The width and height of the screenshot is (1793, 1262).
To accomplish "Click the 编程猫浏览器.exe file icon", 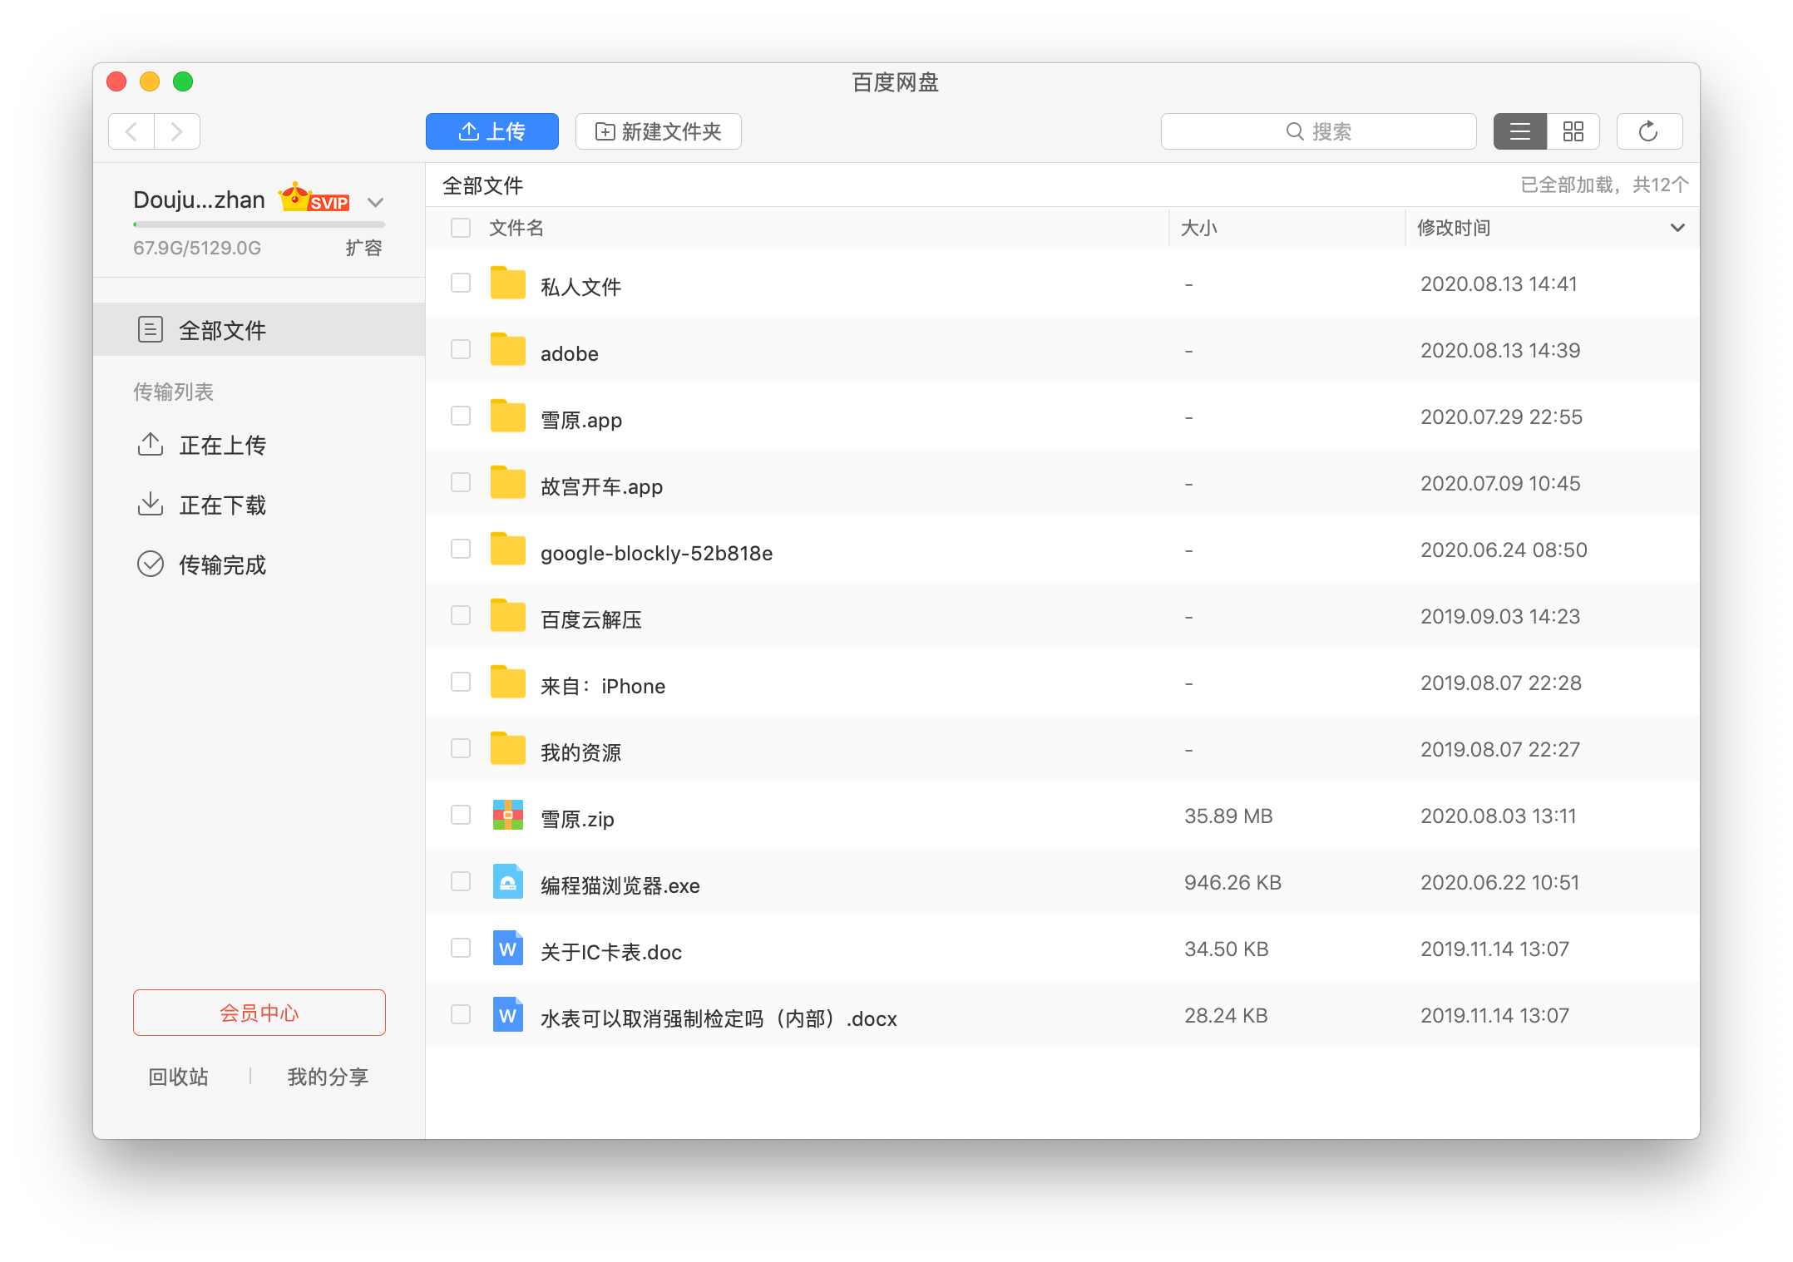I will [x=507, y=882].
